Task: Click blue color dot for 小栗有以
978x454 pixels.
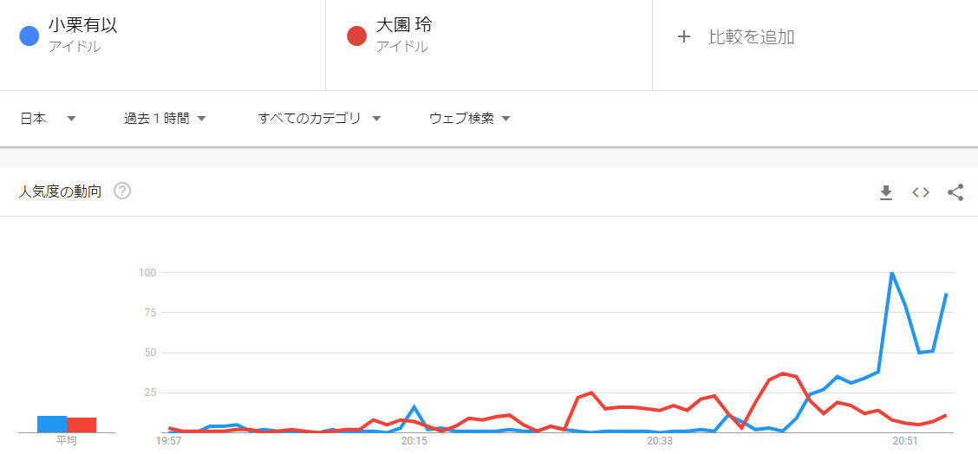Action: click(x=29, y=36)
